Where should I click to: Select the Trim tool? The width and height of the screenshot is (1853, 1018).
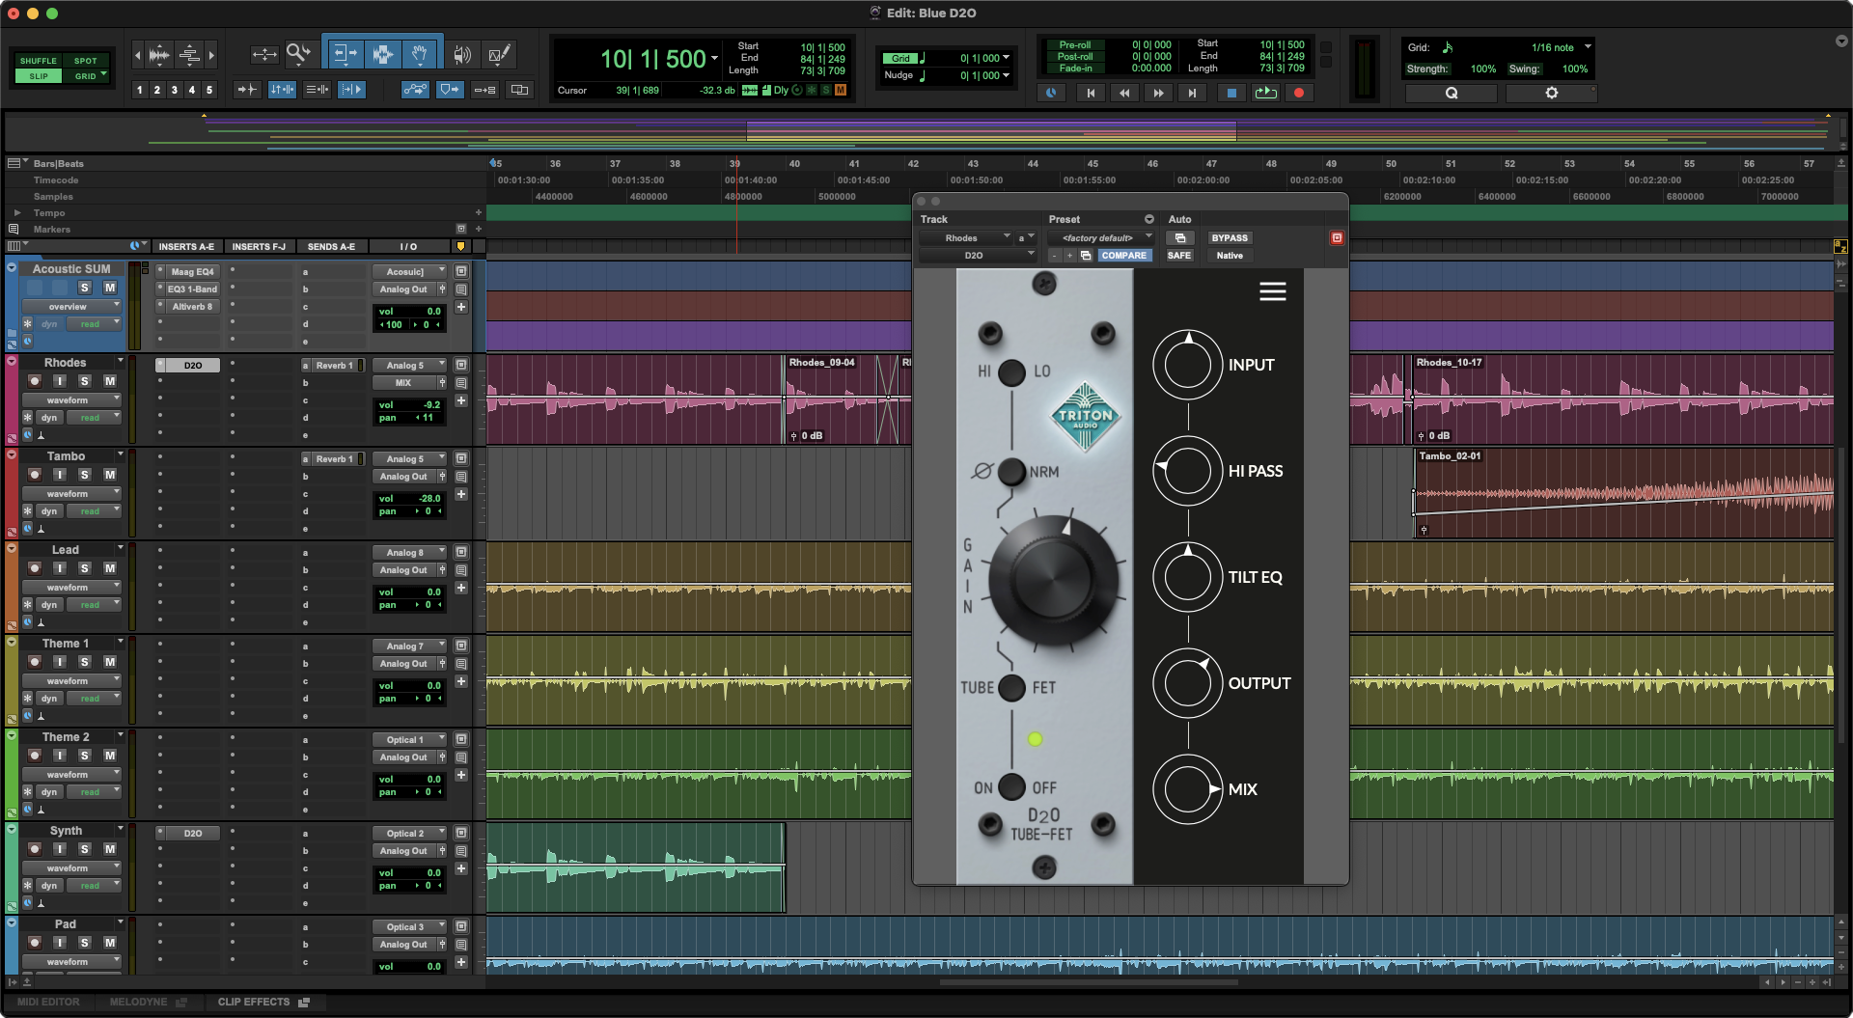click(345, 54)
